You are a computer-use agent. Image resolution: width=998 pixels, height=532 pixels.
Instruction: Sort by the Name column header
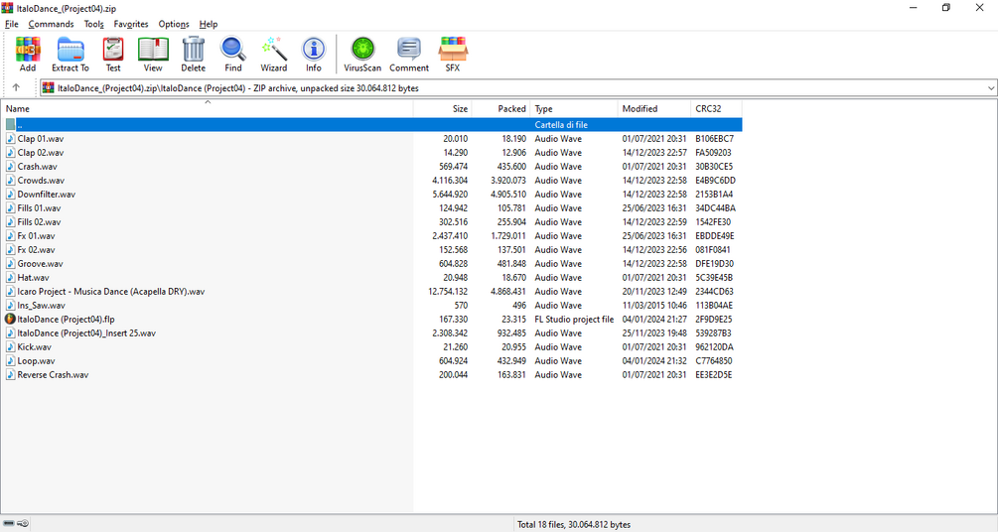pos(207,109)
